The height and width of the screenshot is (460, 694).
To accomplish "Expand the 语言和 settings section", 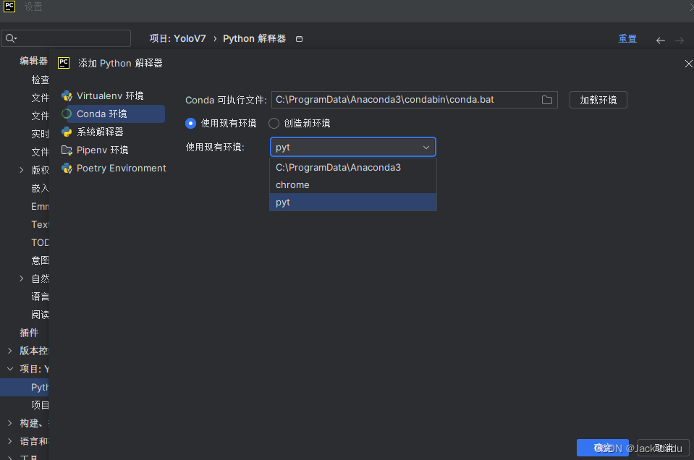I will 10,441.
